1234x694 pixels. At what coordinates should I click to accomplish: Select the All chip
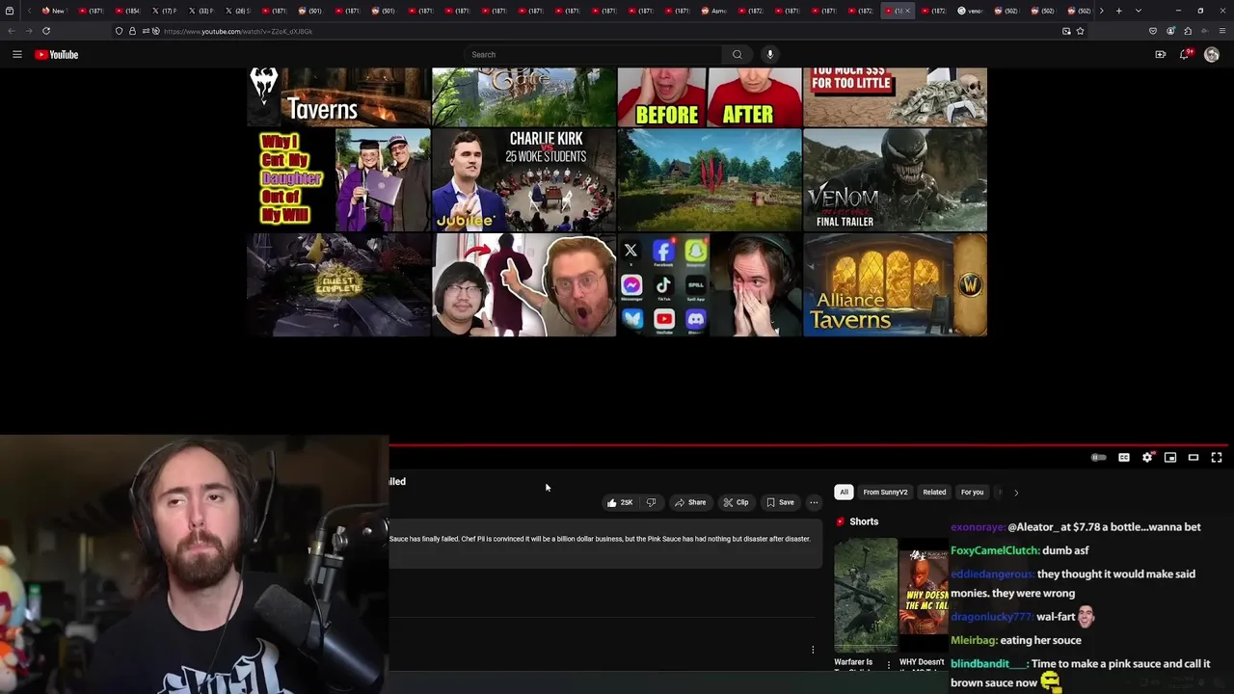coord(844,493)
